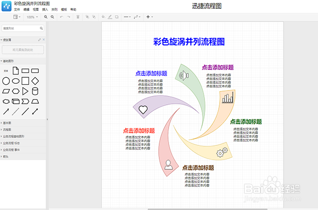Open the 帮助 menu
318x210 pixels.
tap(73, 9)
